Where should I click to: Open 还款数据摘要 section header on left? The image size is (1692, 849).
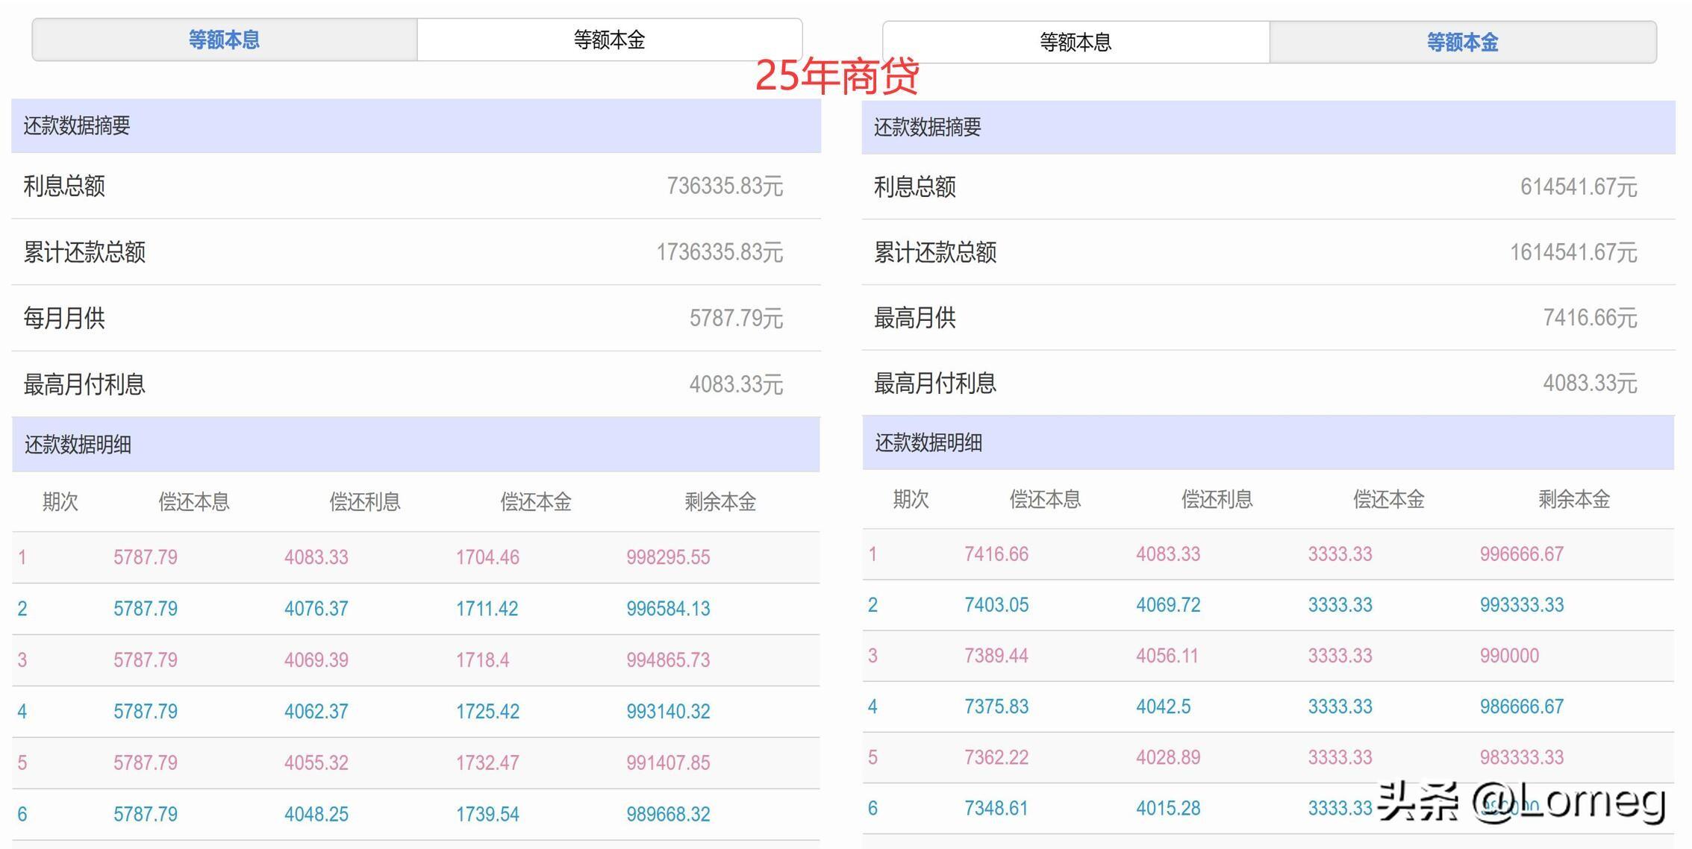[x=77, y=126]
